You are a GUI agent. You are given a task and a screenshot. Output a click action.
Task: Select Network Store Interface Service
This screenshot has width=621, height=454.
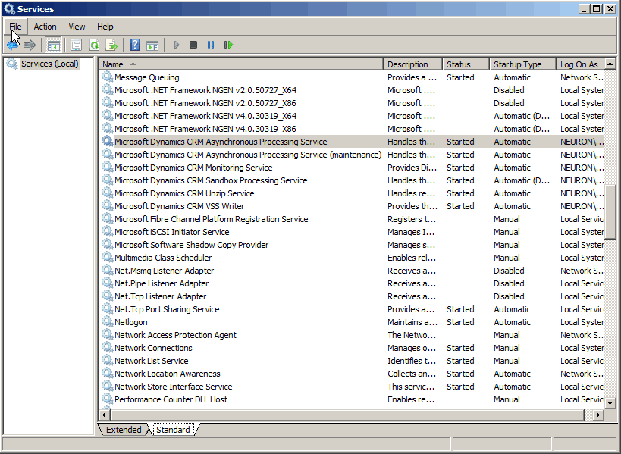pyautogui.click(x=353, y=387)
